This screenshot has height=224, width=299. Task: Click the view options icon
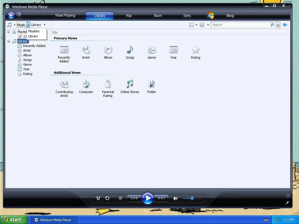(202, 25)
